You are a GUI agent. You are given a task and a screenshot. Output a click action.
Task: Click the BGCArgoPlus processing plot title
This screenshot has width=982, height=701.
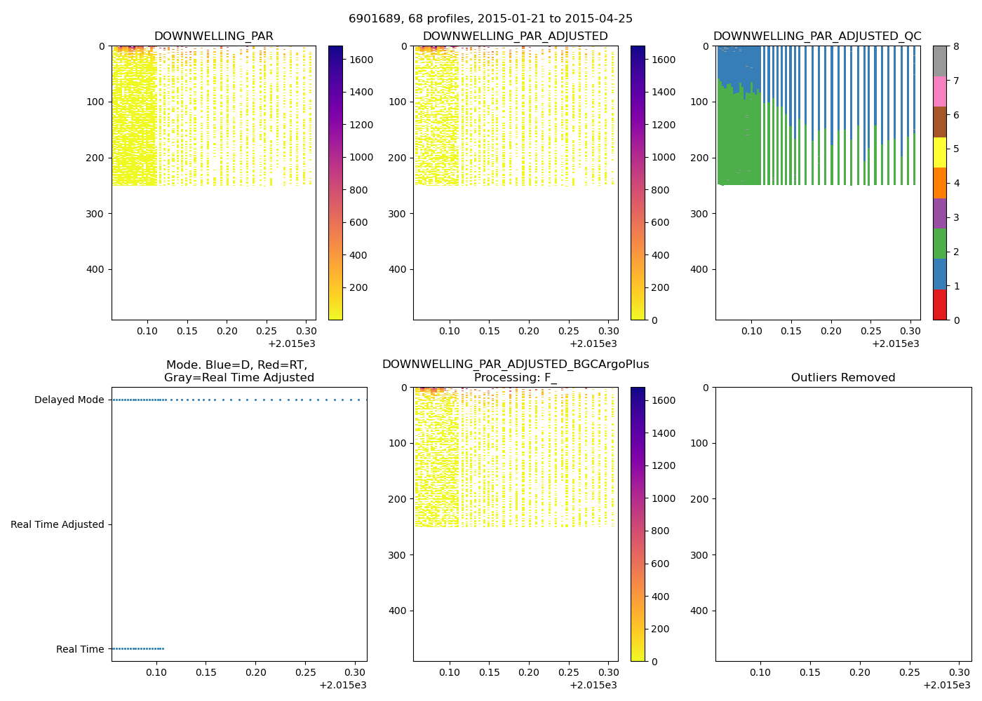tap(515, 371)
